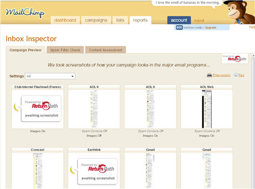Viewport: 255px width, 189px height.
Task: Open the account tab
Action: [x=179, y=20]
